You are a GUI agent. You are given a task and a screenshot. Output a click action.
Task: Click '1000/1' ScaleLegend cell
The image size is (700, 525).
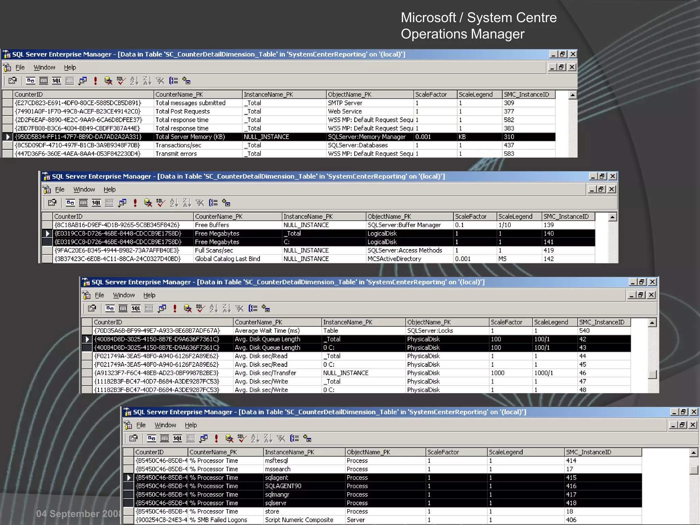pyautogui.click(x=555, y=373)
